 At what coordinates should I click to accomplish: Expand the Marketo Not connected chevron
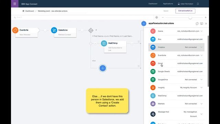(x=201, y=104)
